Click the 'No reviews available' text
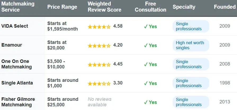The image size is (237, 110). (x=100, y=102)
